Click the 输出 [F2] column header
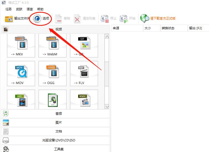 [x=198, y=28]
